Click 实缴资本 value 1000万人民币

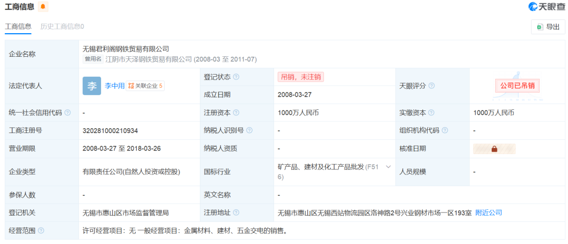[493, 113]
